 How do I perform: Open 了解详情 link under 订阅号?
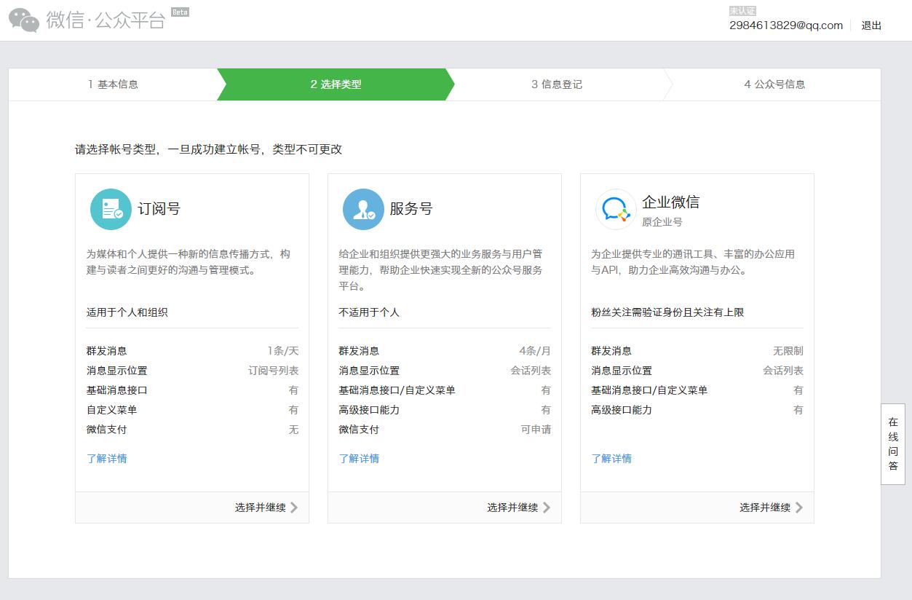[107, 459]
